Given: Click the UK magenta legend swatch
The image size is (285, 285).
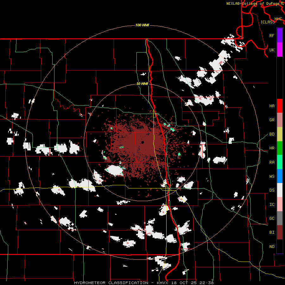Looking at the screenshot, I should (280, 50).
